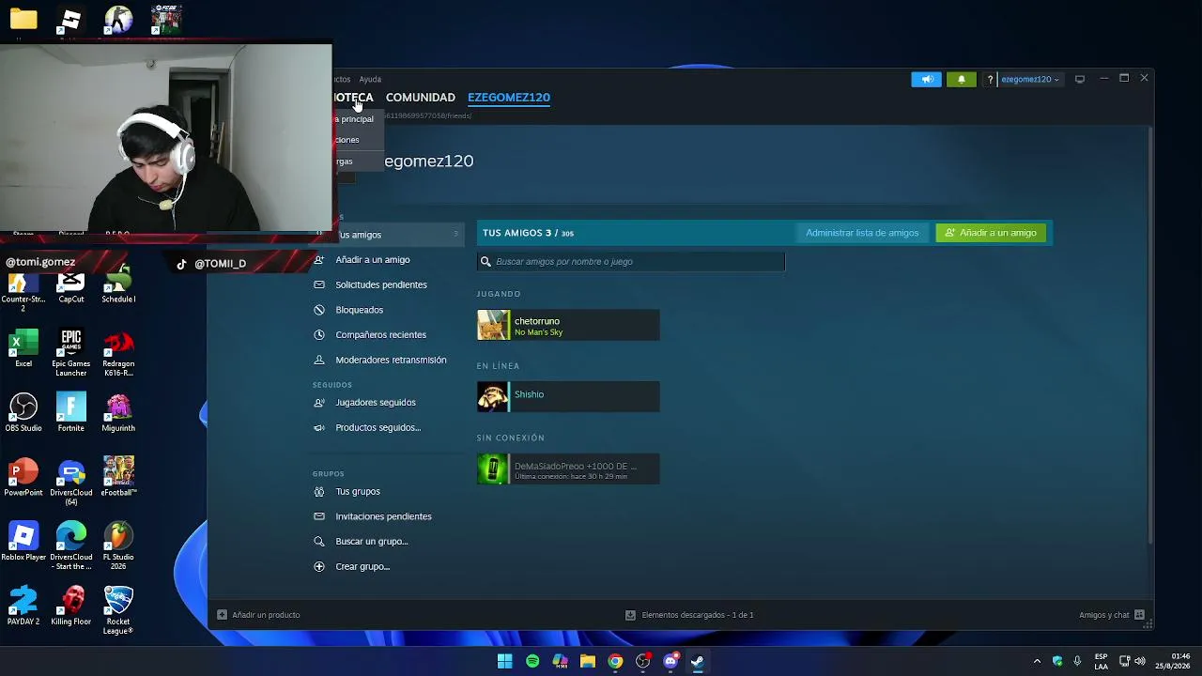1202x676 pixels.
Task: Open Epic Games Launcher desktop shortcut
Action: click(x=71, y=353)
